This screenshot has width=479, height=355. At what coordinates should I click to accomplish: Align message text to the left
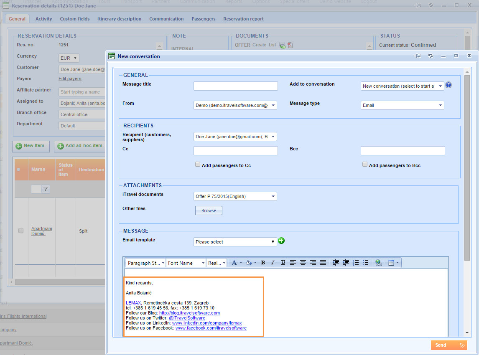[293, 263]
